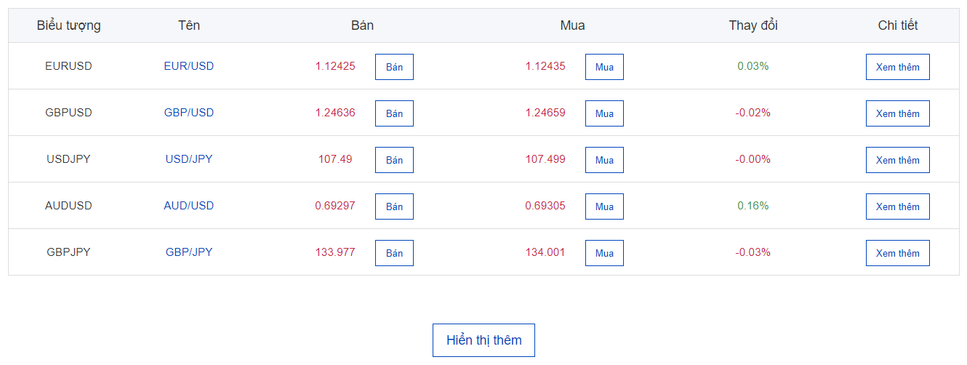
Task: Open Xem thêm details for EURUSD
Action: (x=897, y=67)
